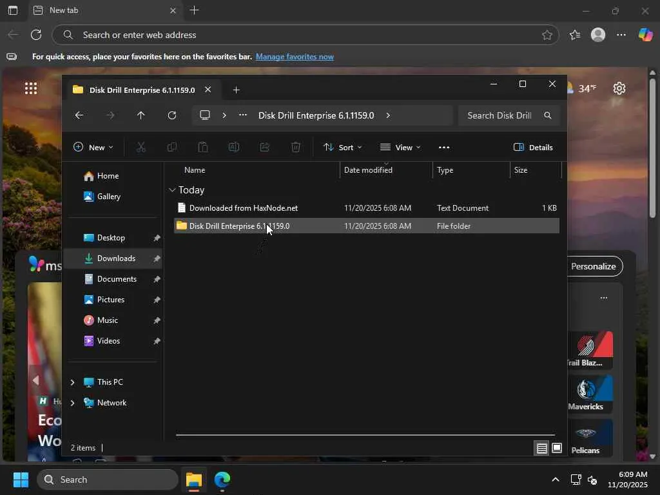Viewport: 660px width, 495px height.
Task: Click the PC monitor icon in address bar
Action: [x=205, y=115]
